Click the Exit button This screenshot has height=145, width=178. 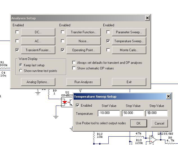tap(129, 82)
